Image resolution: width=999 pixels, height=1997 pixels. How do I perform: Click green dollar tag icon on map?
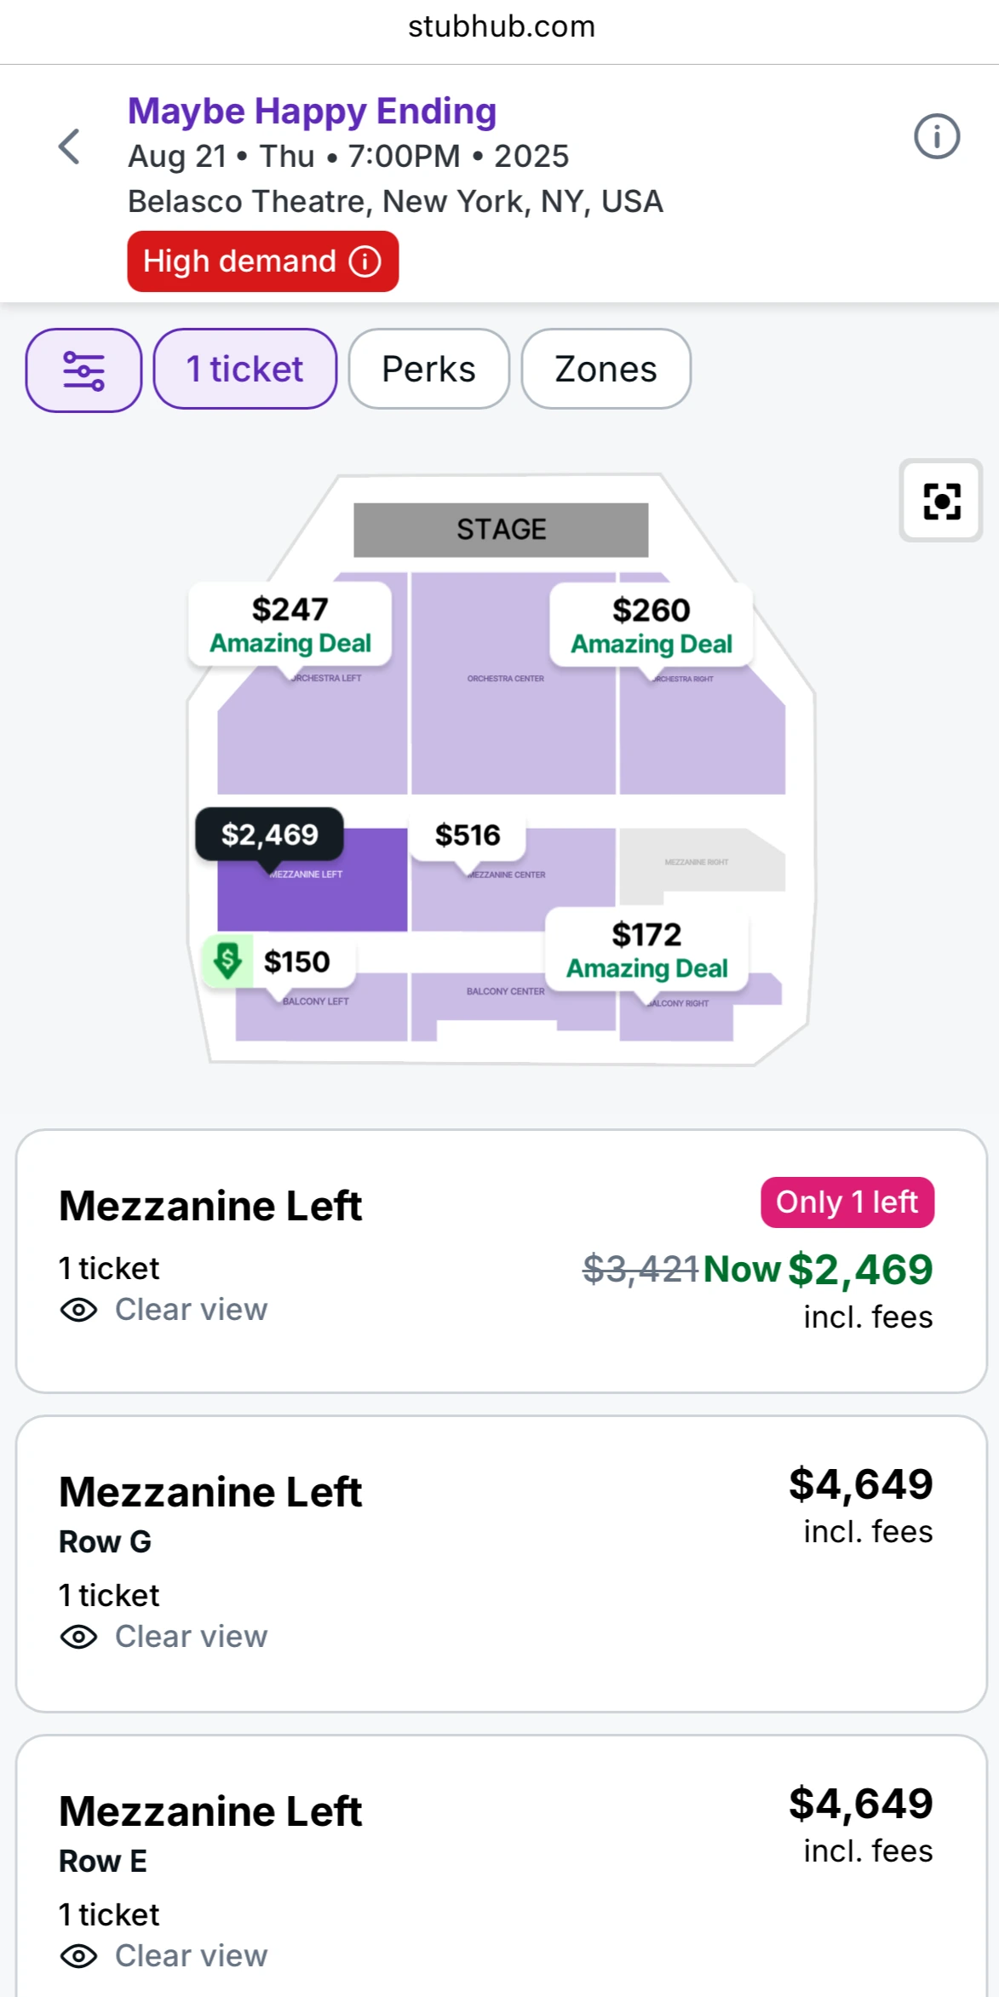coord(227,961)
